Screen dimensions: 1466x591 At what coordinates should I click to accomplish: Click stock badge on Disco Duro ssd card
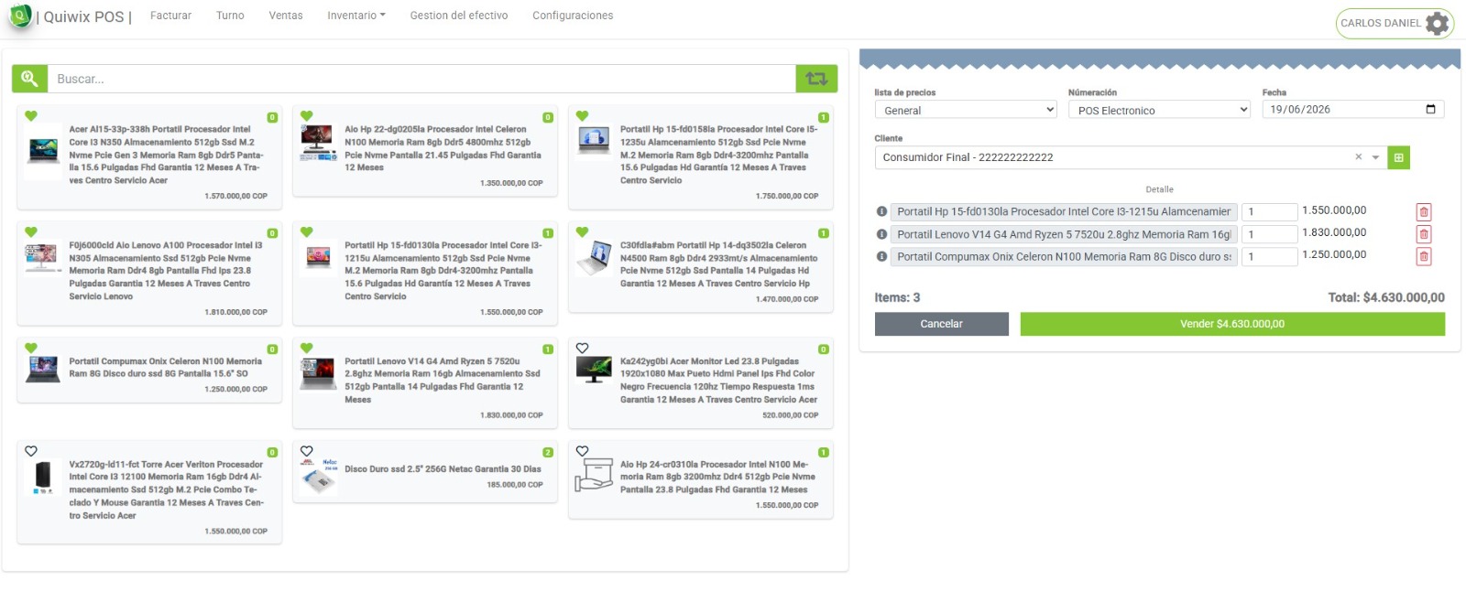point(548,453)
